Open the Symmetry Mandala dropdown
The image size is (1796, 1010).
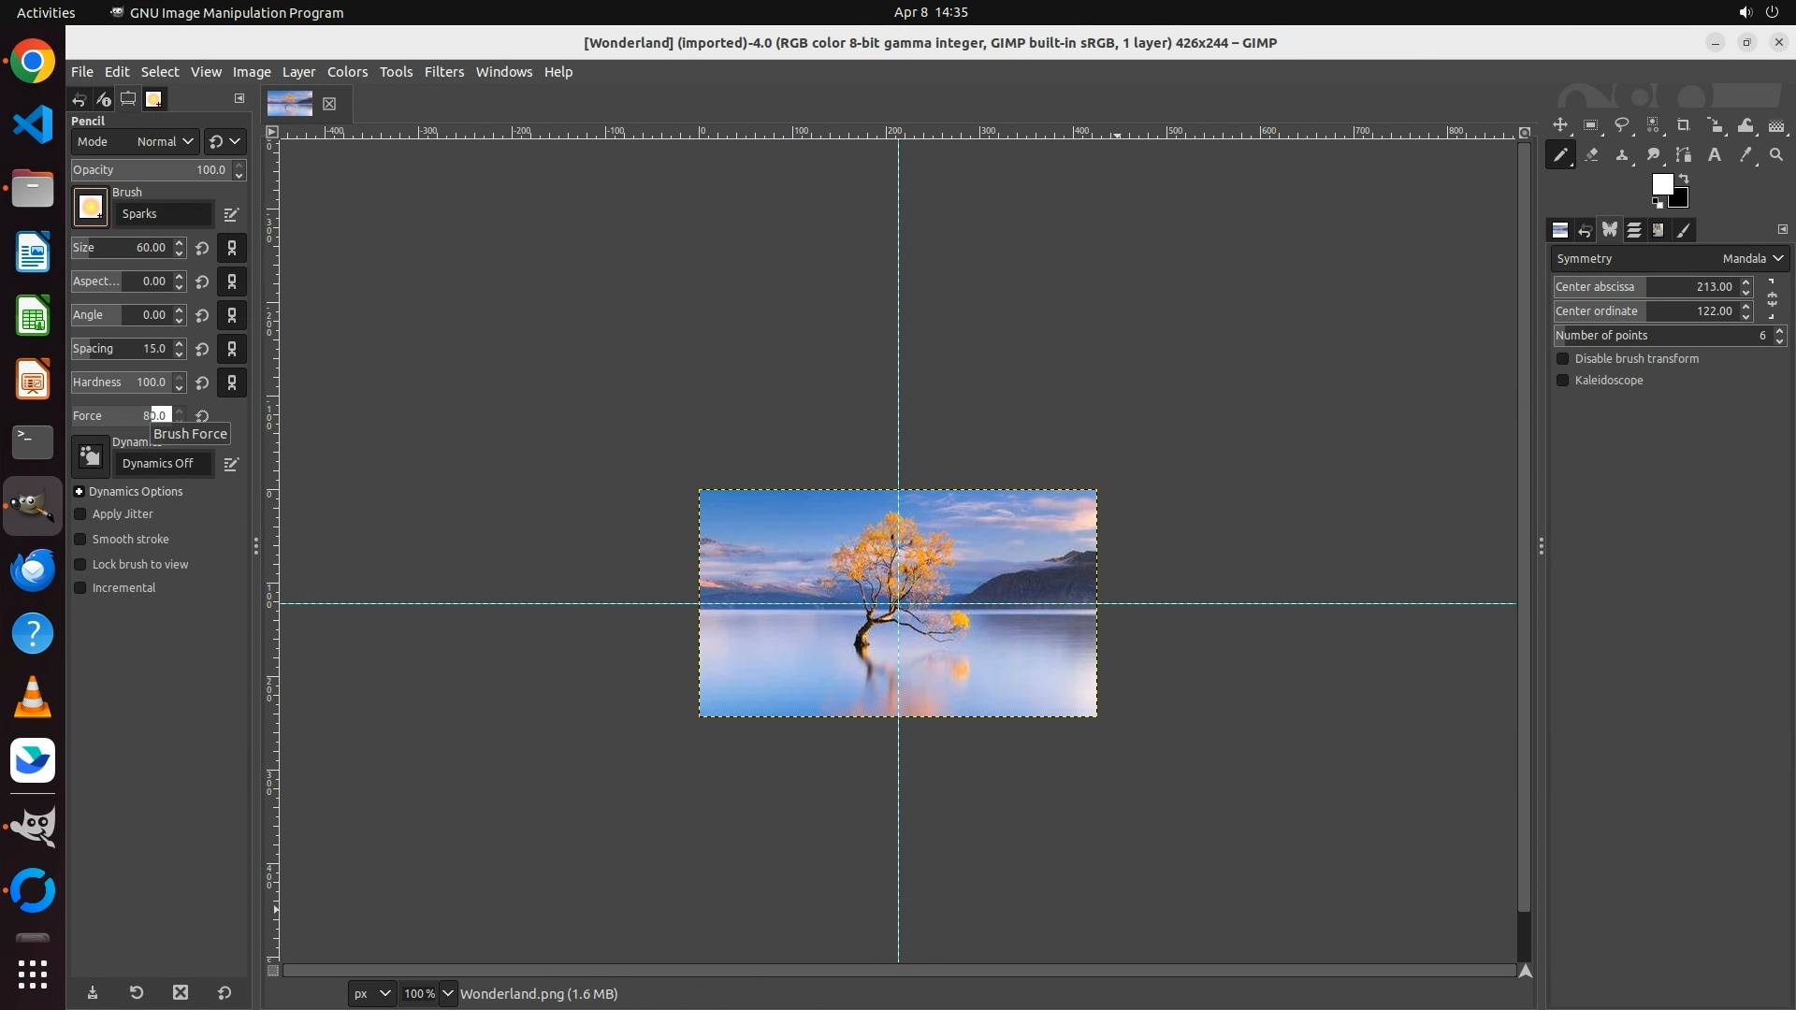tap(1753, 258)
